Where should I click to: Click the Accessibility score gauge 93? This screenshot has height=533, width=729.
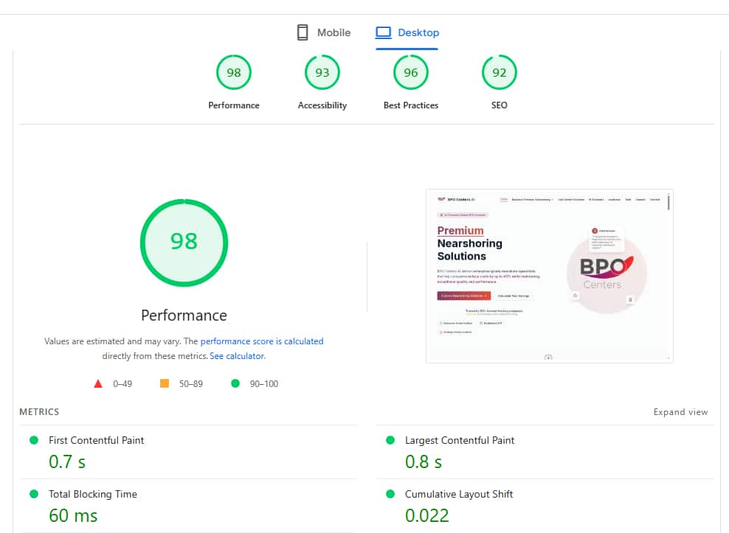pos(322,72)
